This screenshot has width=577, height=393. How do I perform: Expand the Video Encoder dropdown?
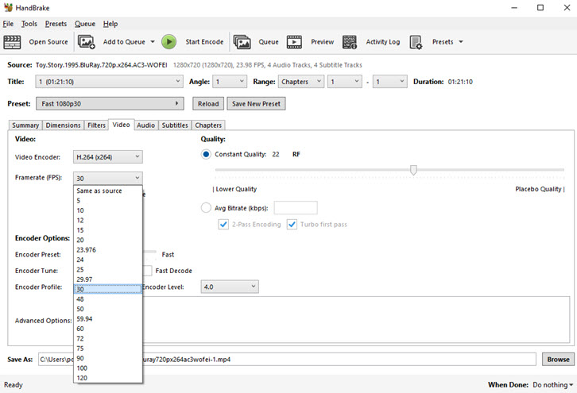click(x=108, y=157)
